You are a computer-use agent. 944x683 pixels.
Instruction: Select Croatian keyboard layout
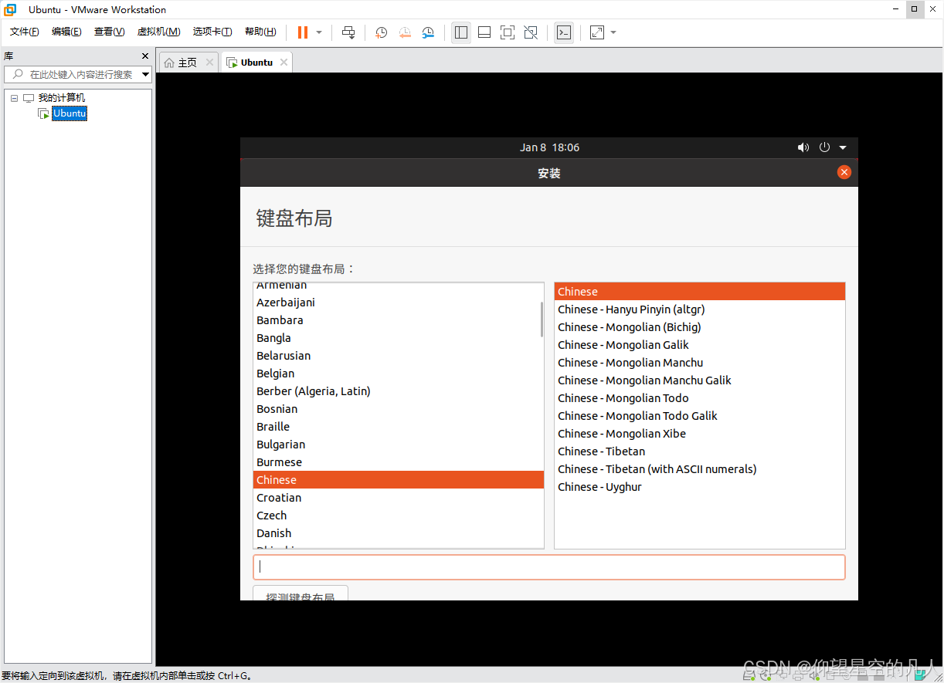pos(399,498)
